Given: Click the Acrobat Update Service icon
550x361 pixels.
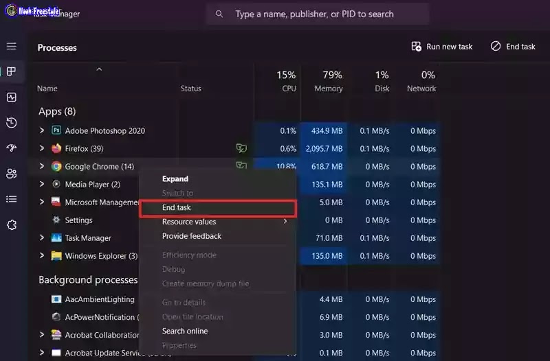Looking at the screenshot, I should tap(56, 353).
